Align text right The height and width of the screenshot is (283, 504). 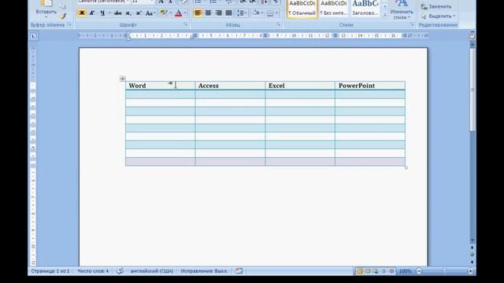(x=219, y=13)
